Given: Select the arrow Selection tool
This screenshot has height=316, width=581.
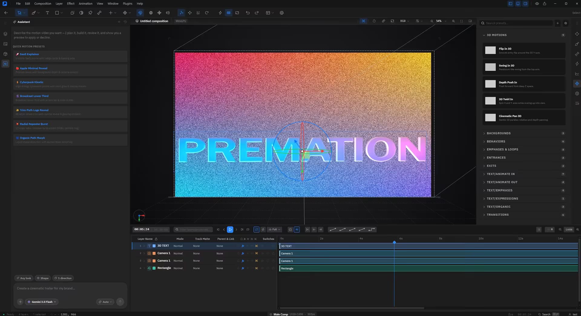Looking at the screenshot, I should tap(19, 13).
